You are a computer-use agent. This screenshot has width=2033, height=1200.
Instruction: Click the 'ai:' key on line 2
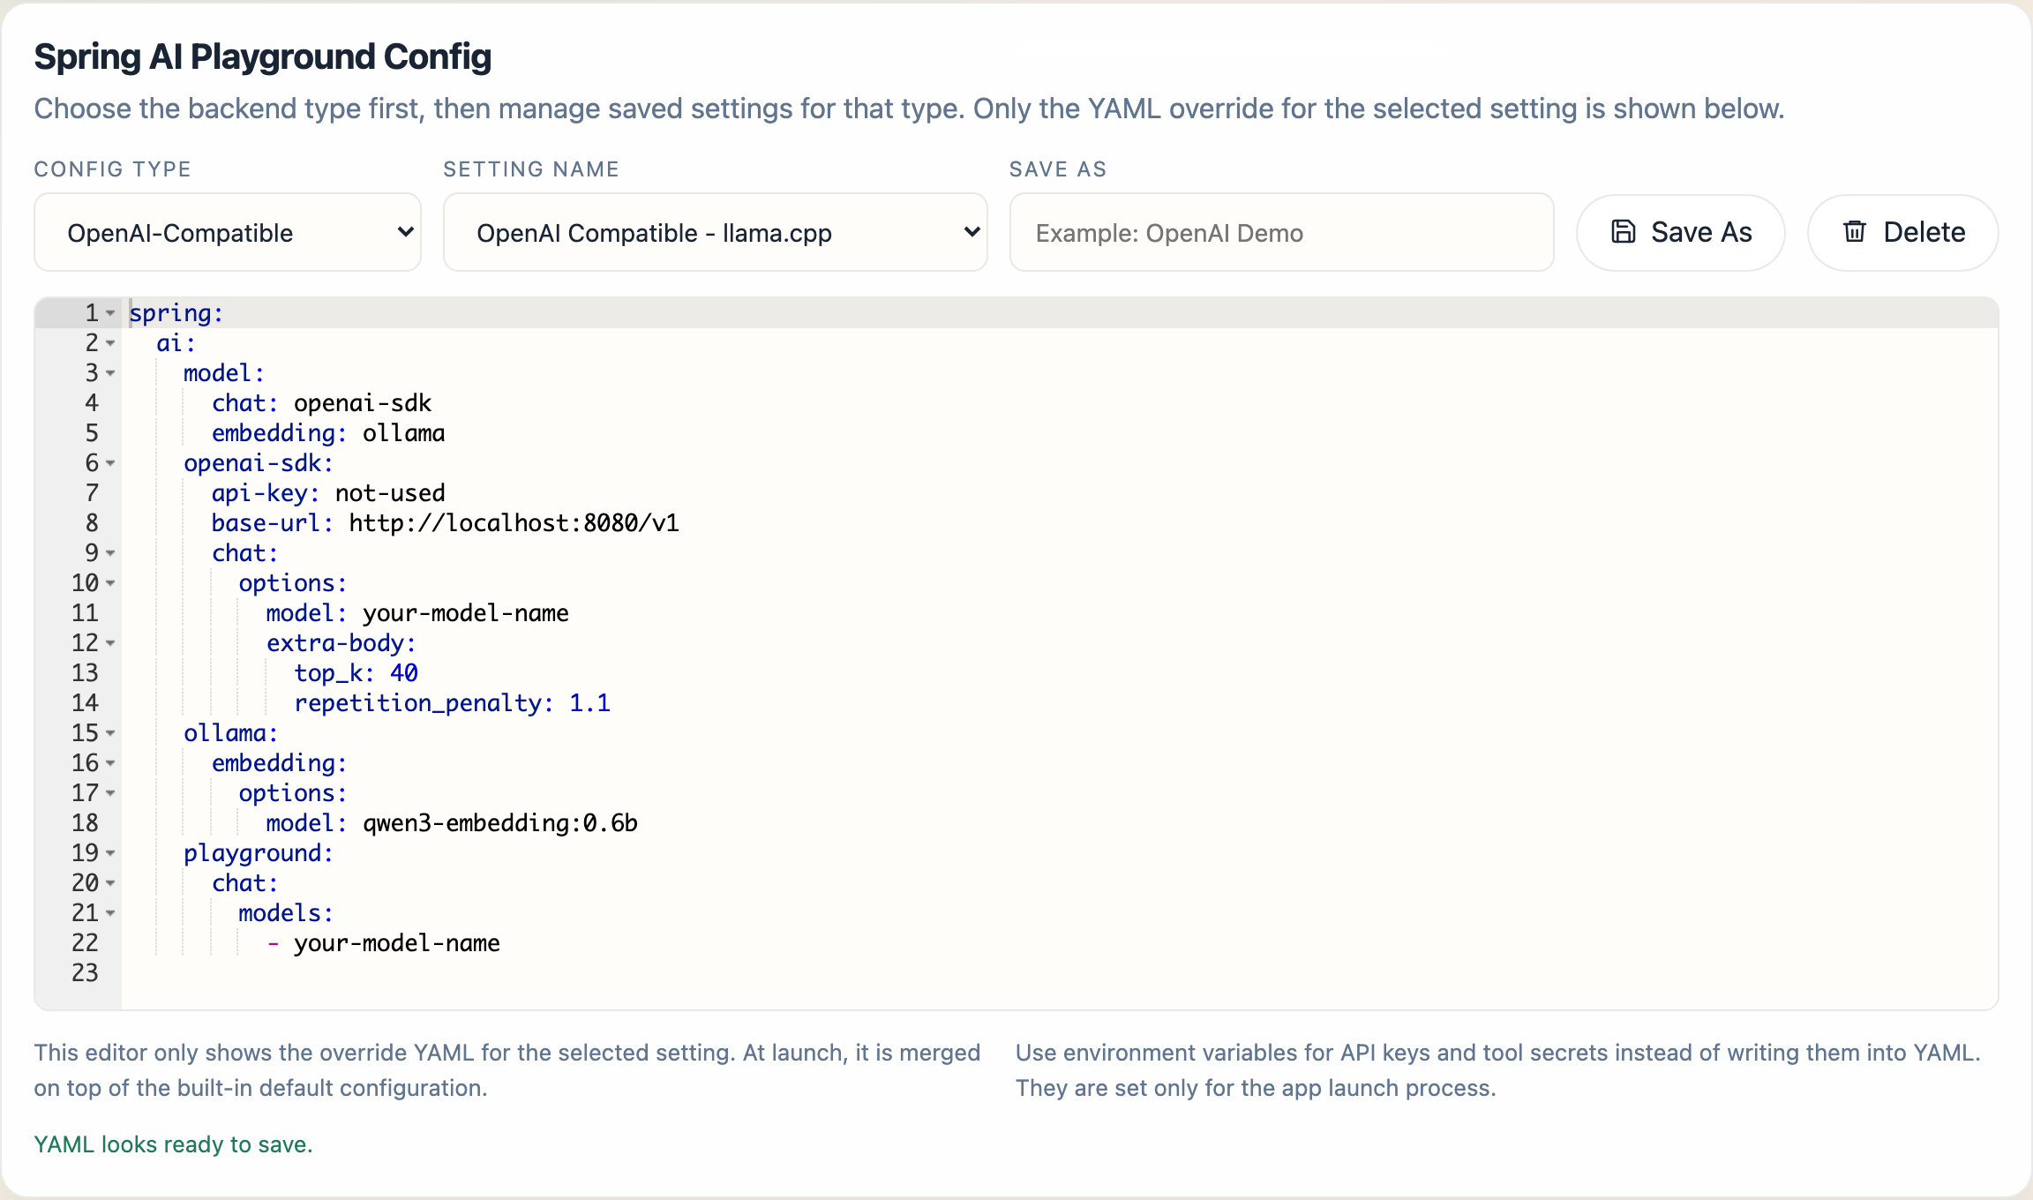[x=176, y=343]
